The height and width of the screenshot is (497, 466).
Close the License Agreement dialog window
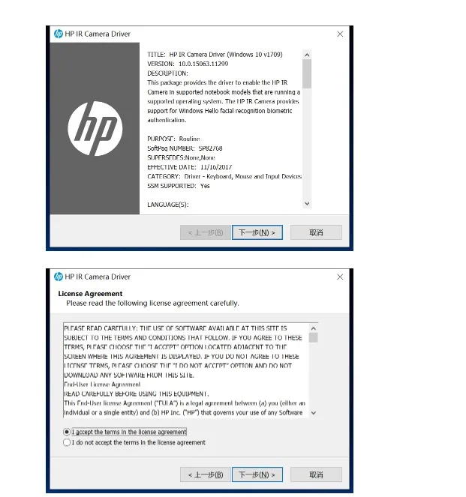(340, 277)
